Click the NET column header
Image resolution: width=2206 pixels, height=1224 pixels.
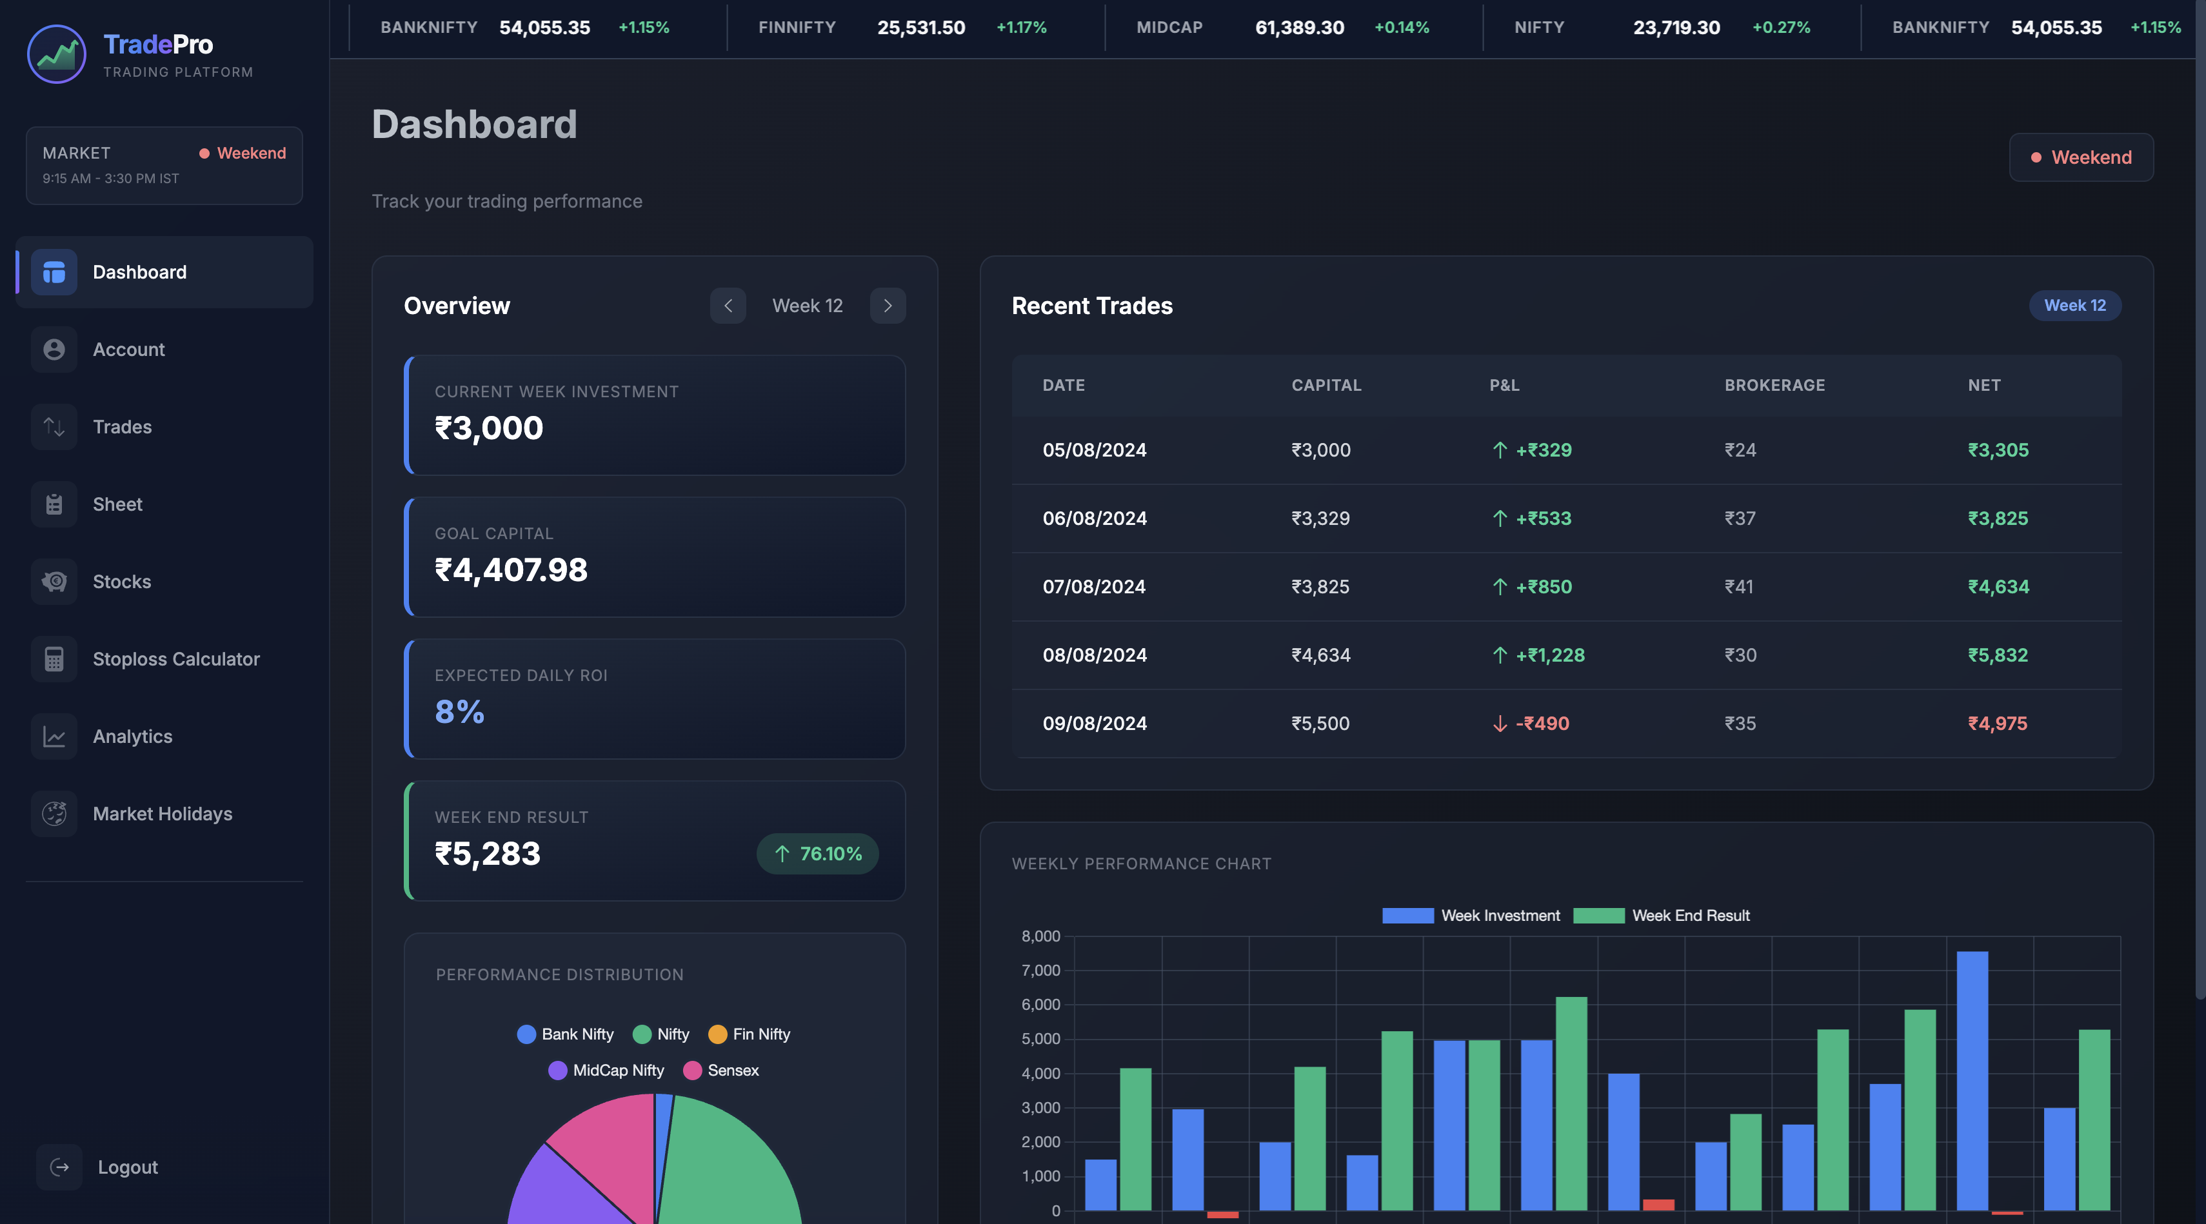pyautogui.click(x=1984, y=385)
